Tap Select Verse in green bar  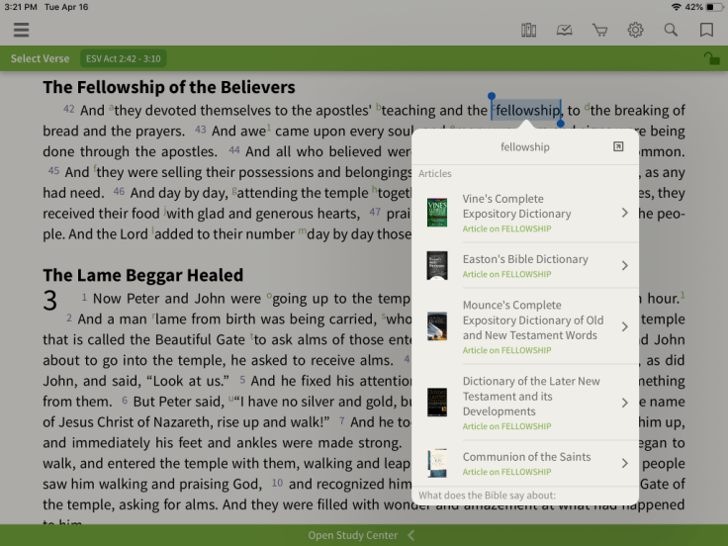[x=40, y=59]
